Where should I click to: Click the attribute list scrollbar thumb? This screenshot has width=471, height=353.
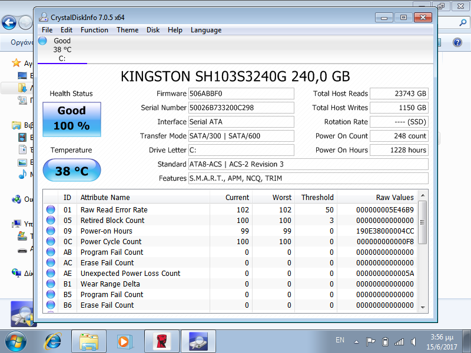coord(422,222)
